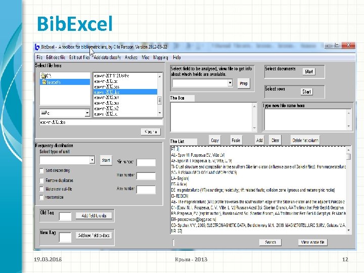Click the Add field to units button

coord(94,216)
